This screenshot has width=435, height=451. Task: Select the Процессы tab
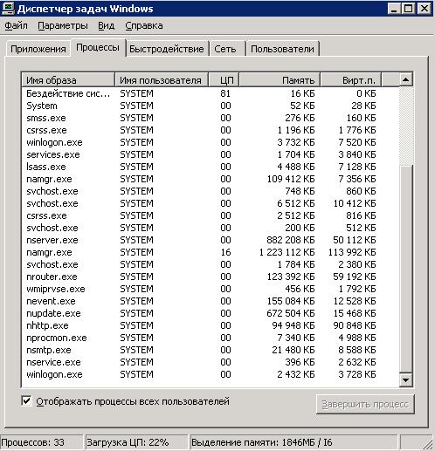pos(98,47)
